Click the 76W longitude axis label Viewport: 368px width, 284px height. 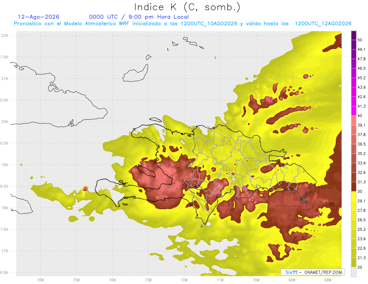pyautogui.click(x=40, y=280)
